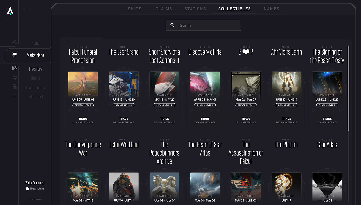Open Inventory via the astronaut icon

14,68
